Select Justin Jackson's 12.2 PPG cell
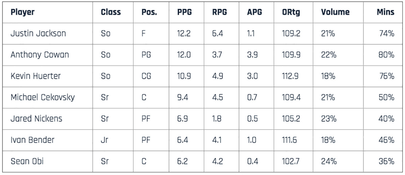Viewport: 405px width, 175px height. point(184,34)
